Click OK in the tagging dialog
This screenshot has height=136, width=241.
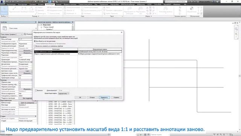coord(80,97)
